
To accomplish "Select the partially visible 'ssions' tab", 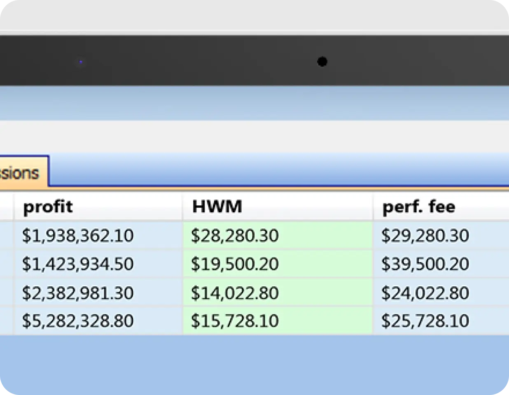I will coord(21,173).
